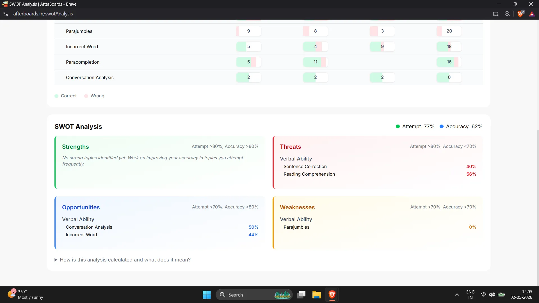Launch File Explorer from taskbar
Viewport: 539px width, 303px height.
[x=317, y=295]
